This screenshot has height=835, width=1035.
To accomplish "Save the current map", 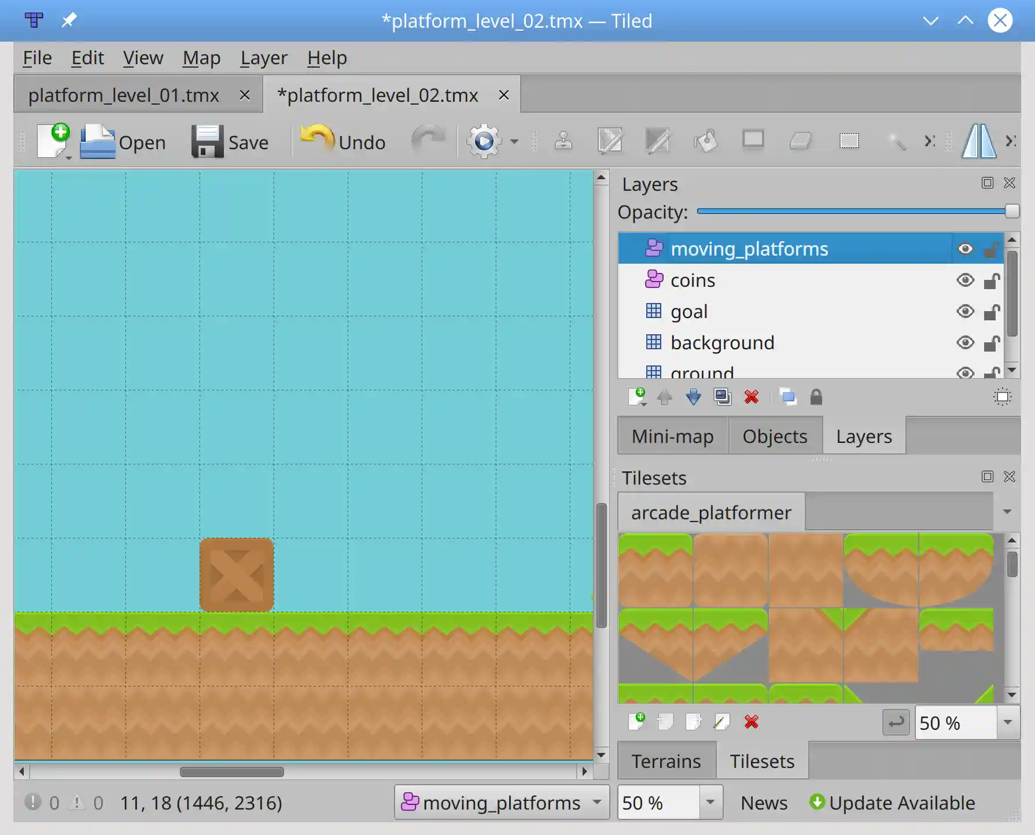I will coord(230,142).
